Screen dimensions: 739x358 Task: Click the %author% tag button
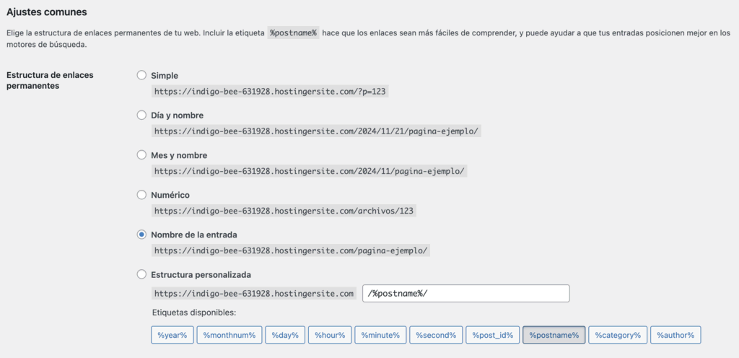675,335
